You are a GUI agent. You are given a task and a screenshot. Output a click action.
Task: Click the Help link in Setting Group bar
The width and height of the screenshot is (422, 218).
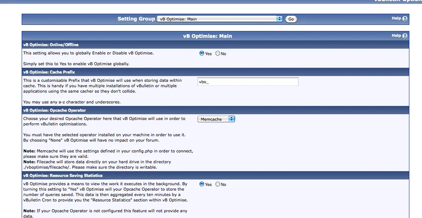(396, 18)
